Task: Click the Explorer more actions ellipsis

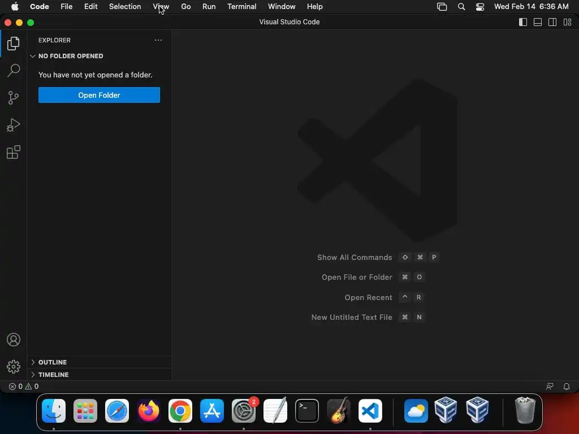Action: [x=158, y=40]
